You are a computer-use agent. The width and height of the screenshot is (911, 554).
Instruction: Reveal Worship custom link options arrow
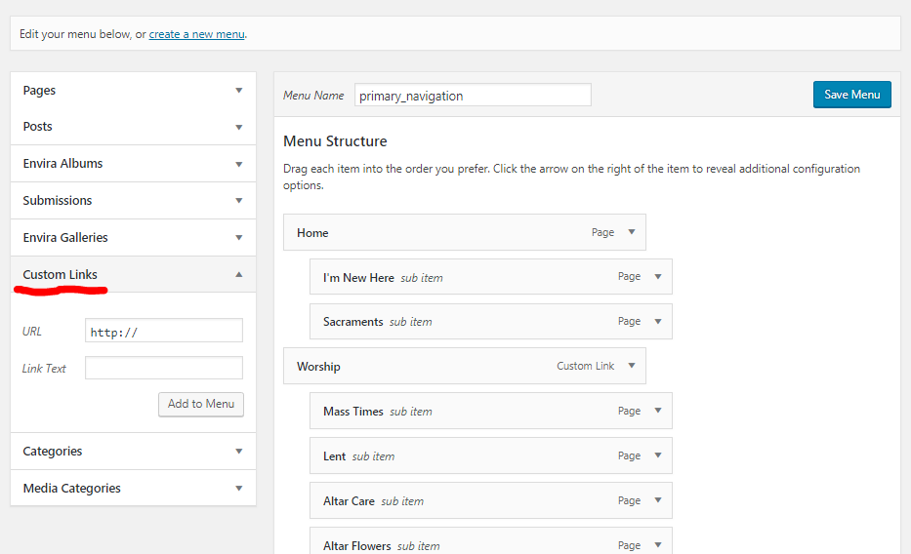click(x=632, y=367)
